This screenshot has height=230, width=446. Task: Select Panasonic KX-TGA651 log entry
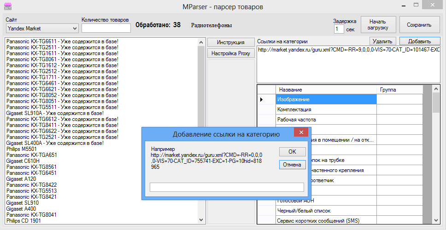point(32,155)
